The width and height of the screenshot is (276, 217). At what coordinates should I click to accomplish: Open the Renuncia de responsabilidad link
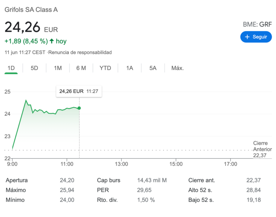click(x=80, y=52)
